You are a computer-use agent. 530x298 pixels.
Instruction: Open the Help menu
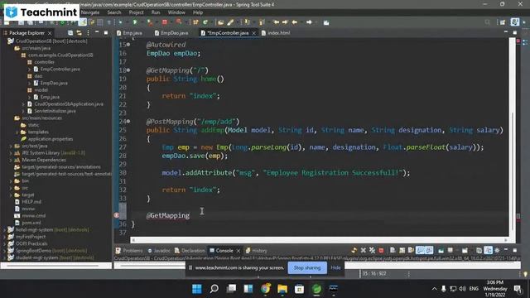[198, 12]
